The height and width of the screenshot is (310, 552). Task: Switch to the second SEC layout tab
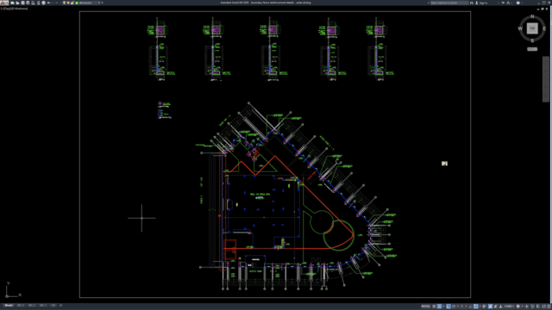pos(32,306)
